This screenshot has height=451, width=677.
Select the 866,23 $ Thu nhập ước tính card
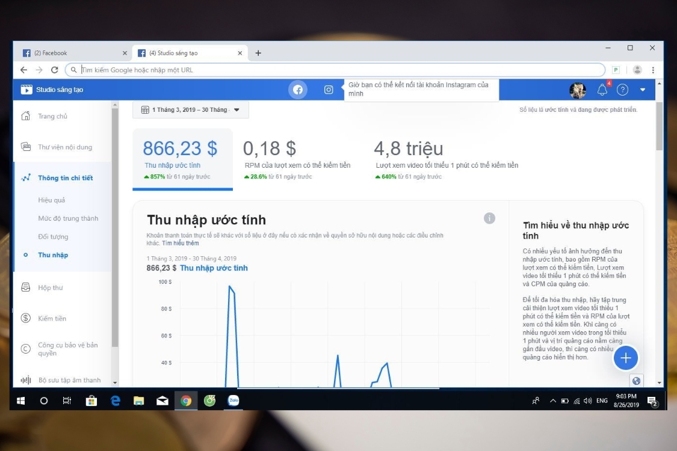click(182, 159)
